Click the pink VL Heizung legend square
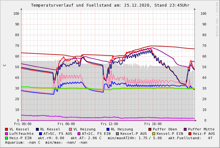Screen dimensions: 220x148 tap(71, 129)
